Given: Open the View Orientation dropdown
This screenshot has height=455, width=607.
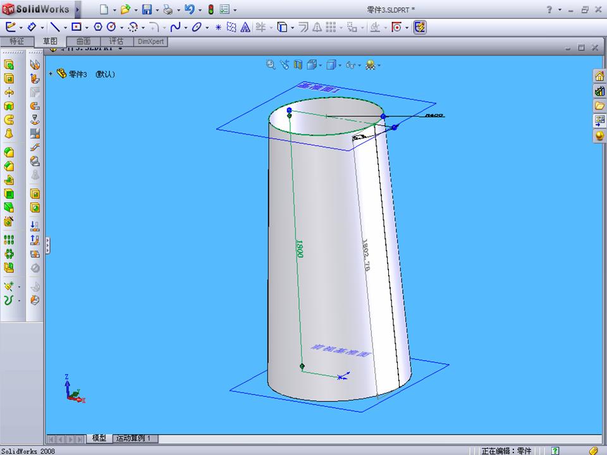Looking at the screenshot, I should point(320,65).
